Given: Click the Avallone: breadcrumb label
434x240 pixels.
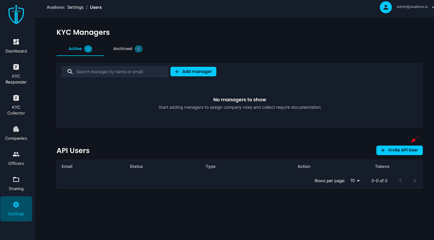Looking at the screenshot, I should [x=56, y=8].
